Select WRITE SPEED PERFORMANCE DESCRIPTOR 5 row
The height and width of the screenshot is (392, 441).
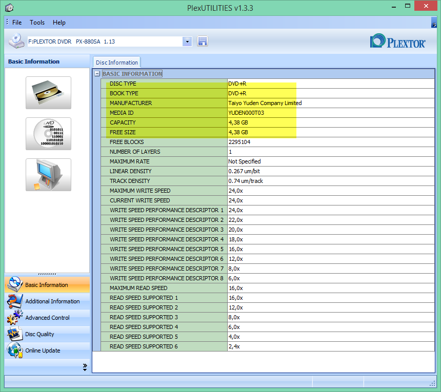click(268, 249)
